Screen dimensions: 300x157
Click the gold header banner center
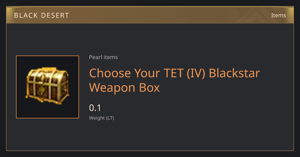tap(150, 15)
